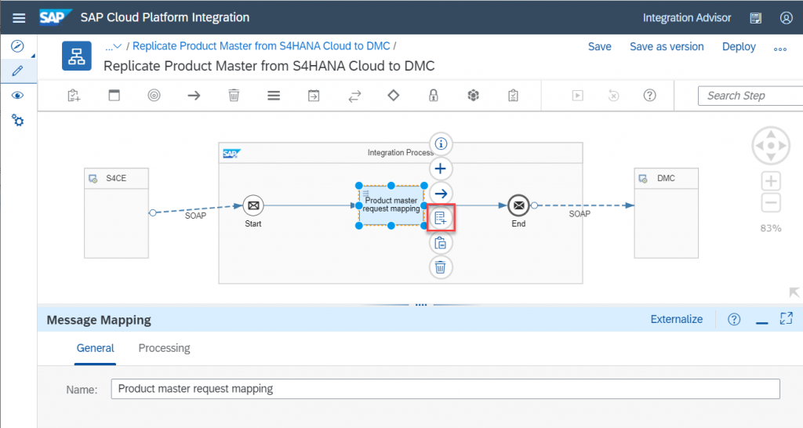Switch to the Processing tab

point(165,348)
